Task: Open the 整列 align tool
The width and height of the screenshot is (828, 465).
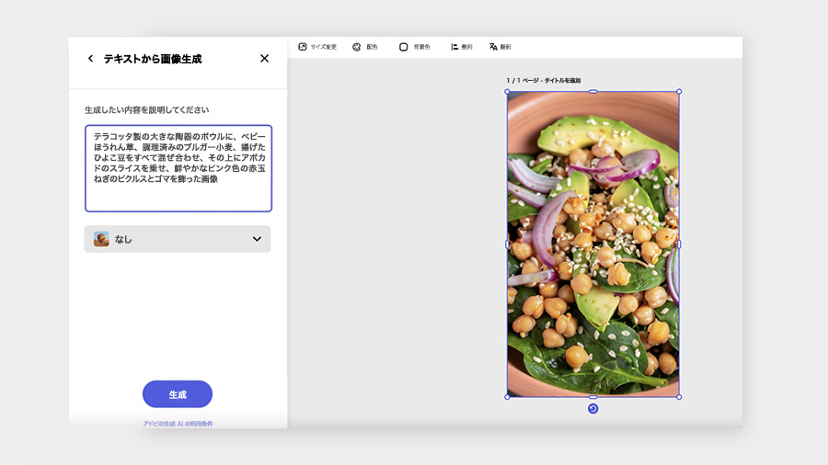Action: (x=462, y=47)
